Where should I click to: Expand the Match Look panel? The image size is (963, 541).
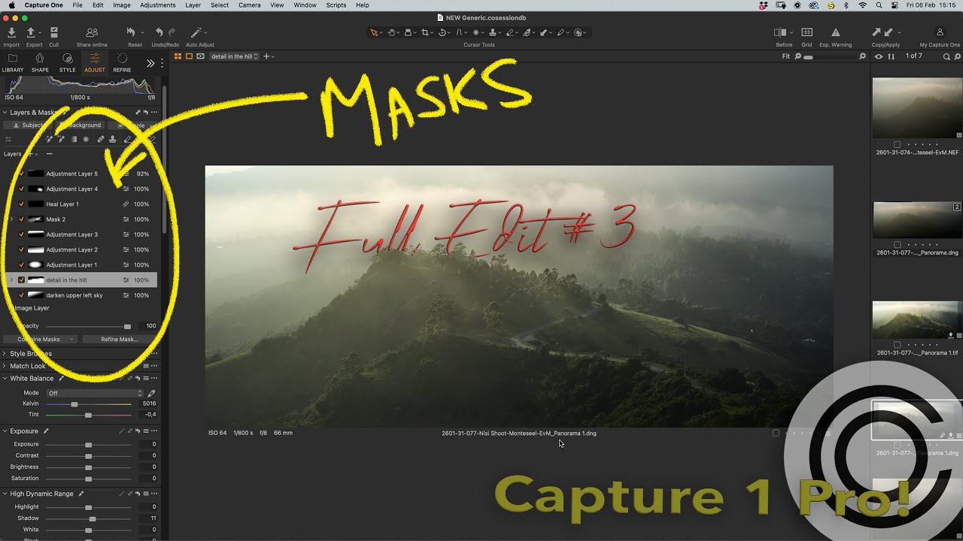pyautogui.click(x=5, y=366)
